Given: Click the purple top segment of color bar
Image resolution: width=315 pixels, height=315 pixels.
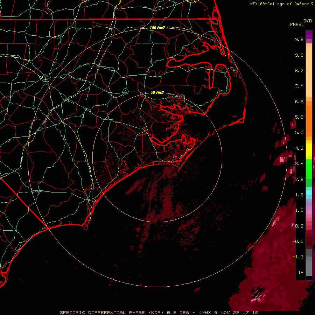Looking at the screenshot, I should (309, 35).
